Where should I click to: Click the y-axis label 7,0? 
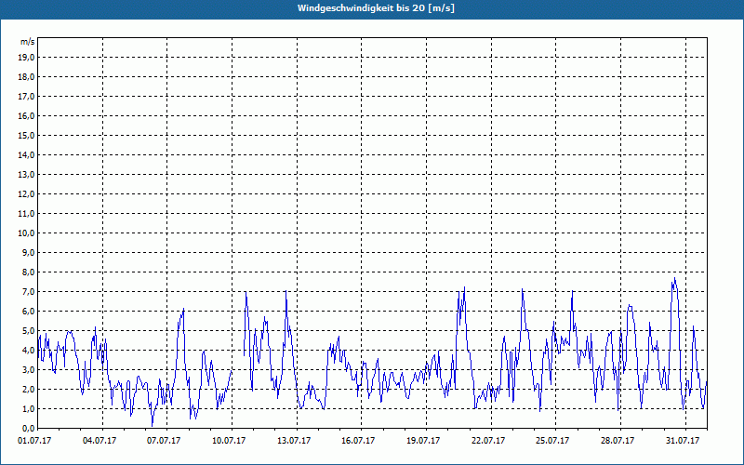[28, 292]
